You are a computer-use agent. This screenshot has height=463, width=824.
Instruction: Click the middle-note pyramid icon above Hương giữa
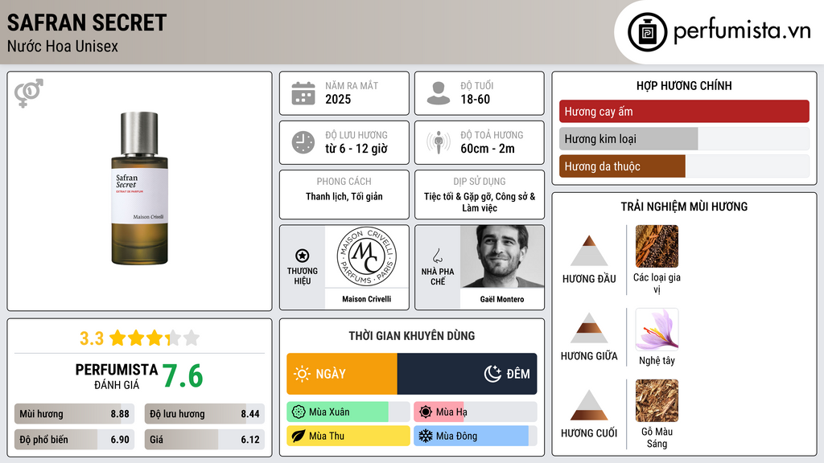tap(589, 328)
